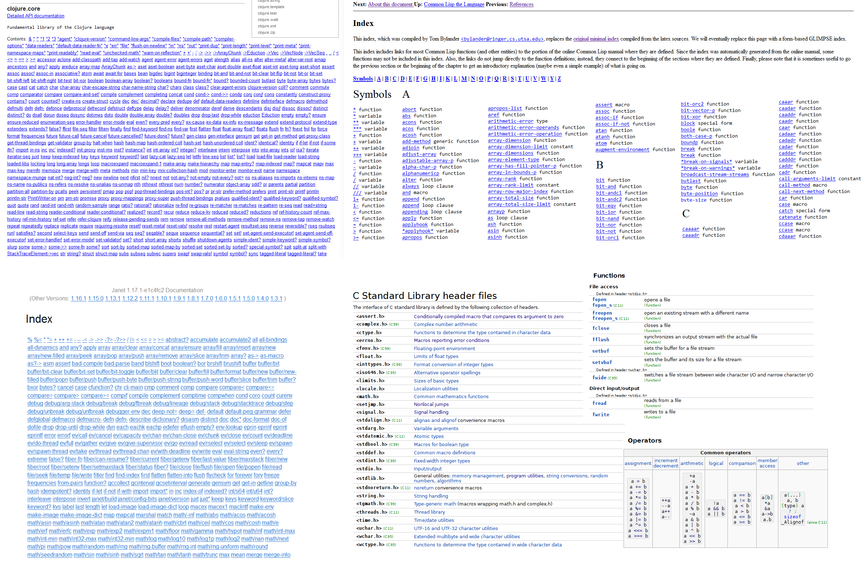Click the ensure-reduced link in Clojure contents
The width and height of the screenshot is (867, 578).
23,122
